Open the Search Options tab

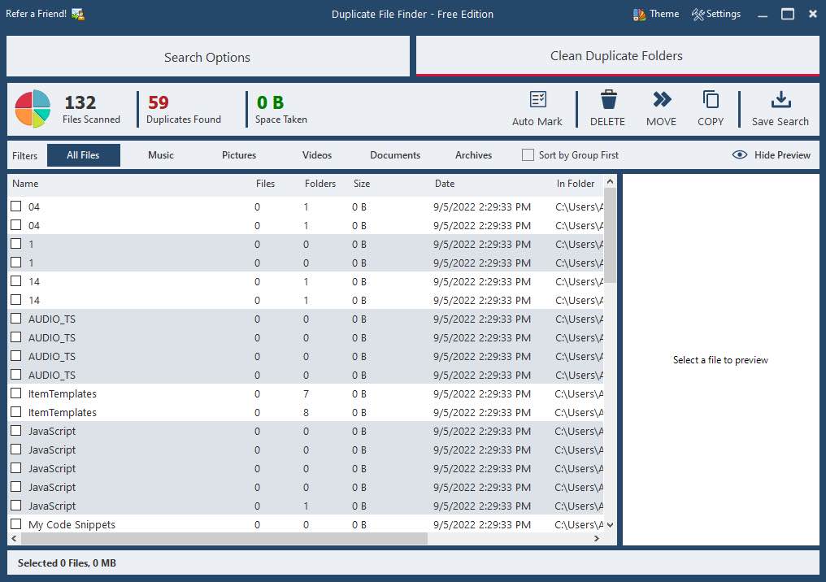click(x=207, y=56)
